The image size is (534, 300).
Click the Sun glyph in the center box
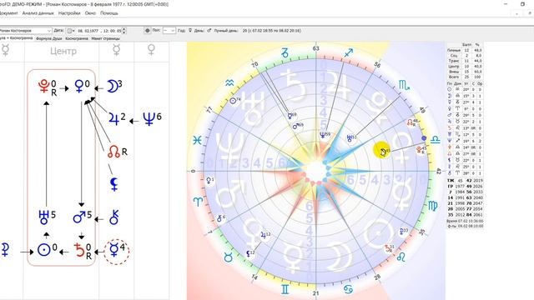[x=44, y=250]
